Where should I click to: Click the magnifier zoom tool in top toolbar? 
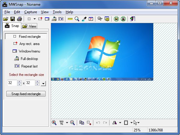pos(77,19)
